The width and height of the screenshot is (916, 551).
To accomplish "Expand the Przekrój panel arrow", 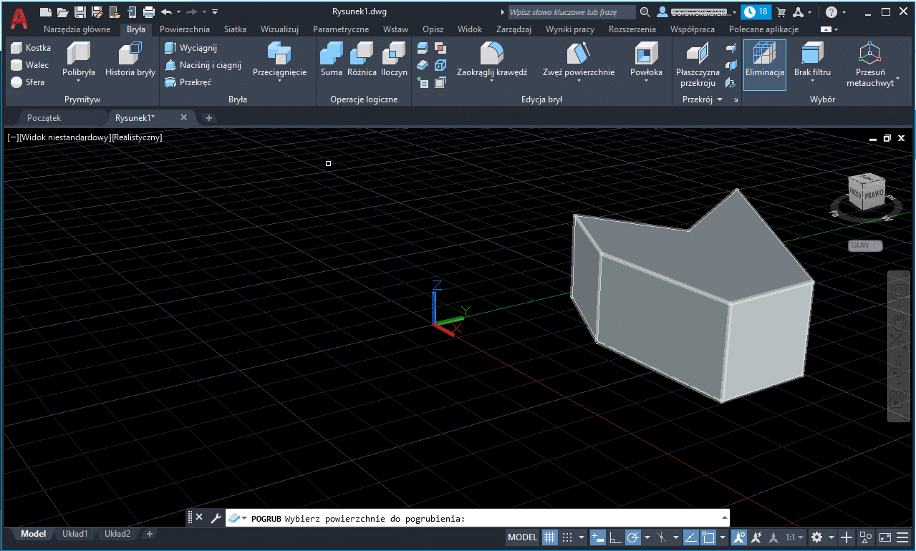I will 720,99.
